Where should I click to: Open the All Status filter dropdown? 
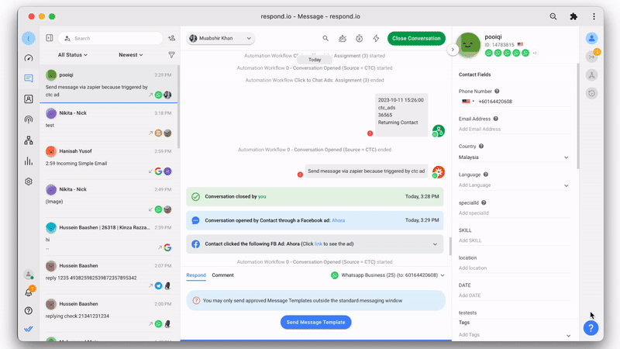pos(73,55)
